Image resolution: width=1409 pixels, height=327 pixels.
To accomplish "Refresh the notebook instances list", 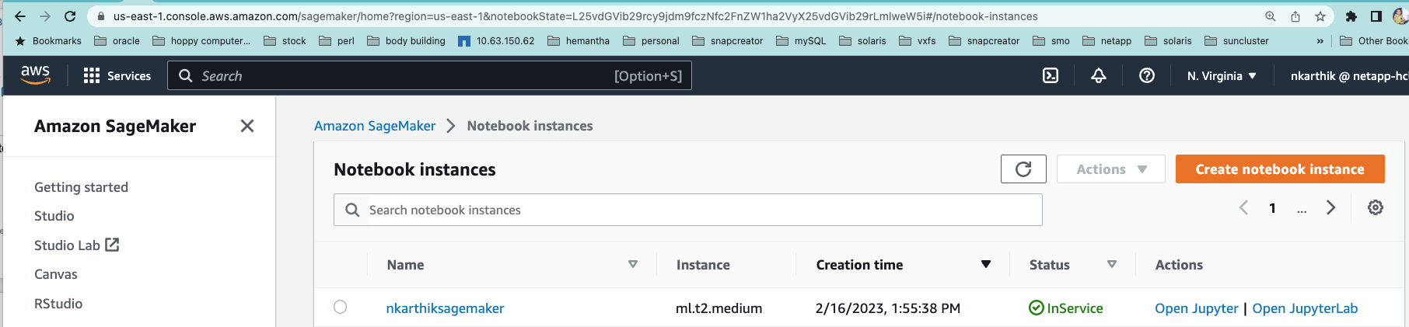I will pos(1023,169).
